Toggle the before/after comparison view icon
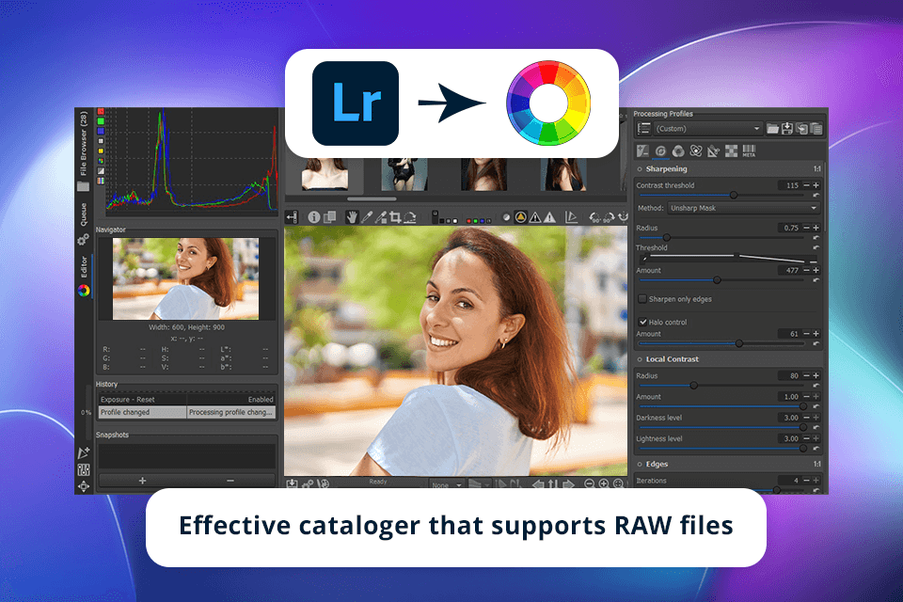 pos(330,217)
